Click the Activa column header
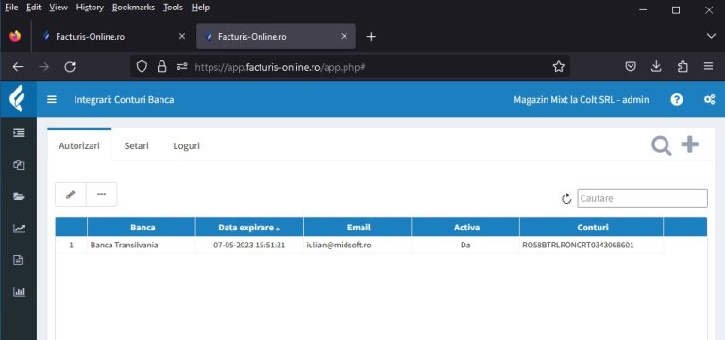Image resolution: width=725 pixels, height=340 pixels. pos(466,228)
